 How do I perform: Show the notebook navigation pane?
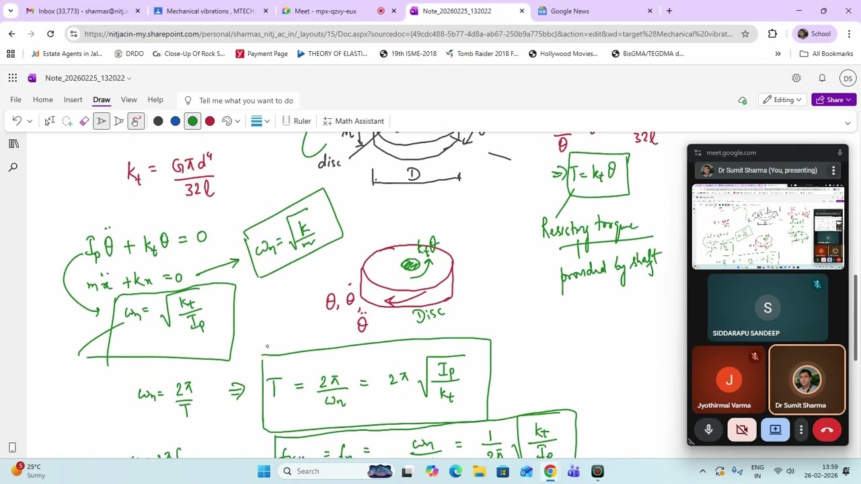pos(13,144)
